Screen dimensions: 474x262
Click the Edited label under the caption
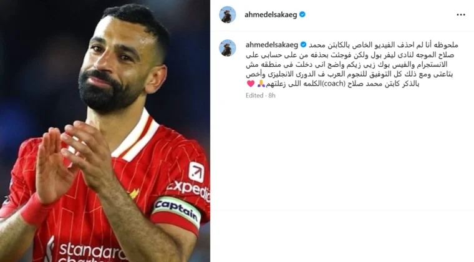tap(254, 95)
